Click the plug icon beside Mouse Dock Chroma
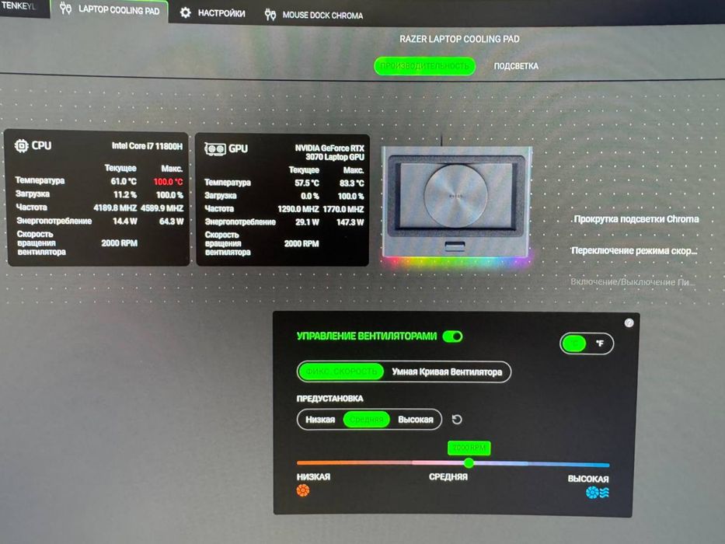 pos(270,15)
